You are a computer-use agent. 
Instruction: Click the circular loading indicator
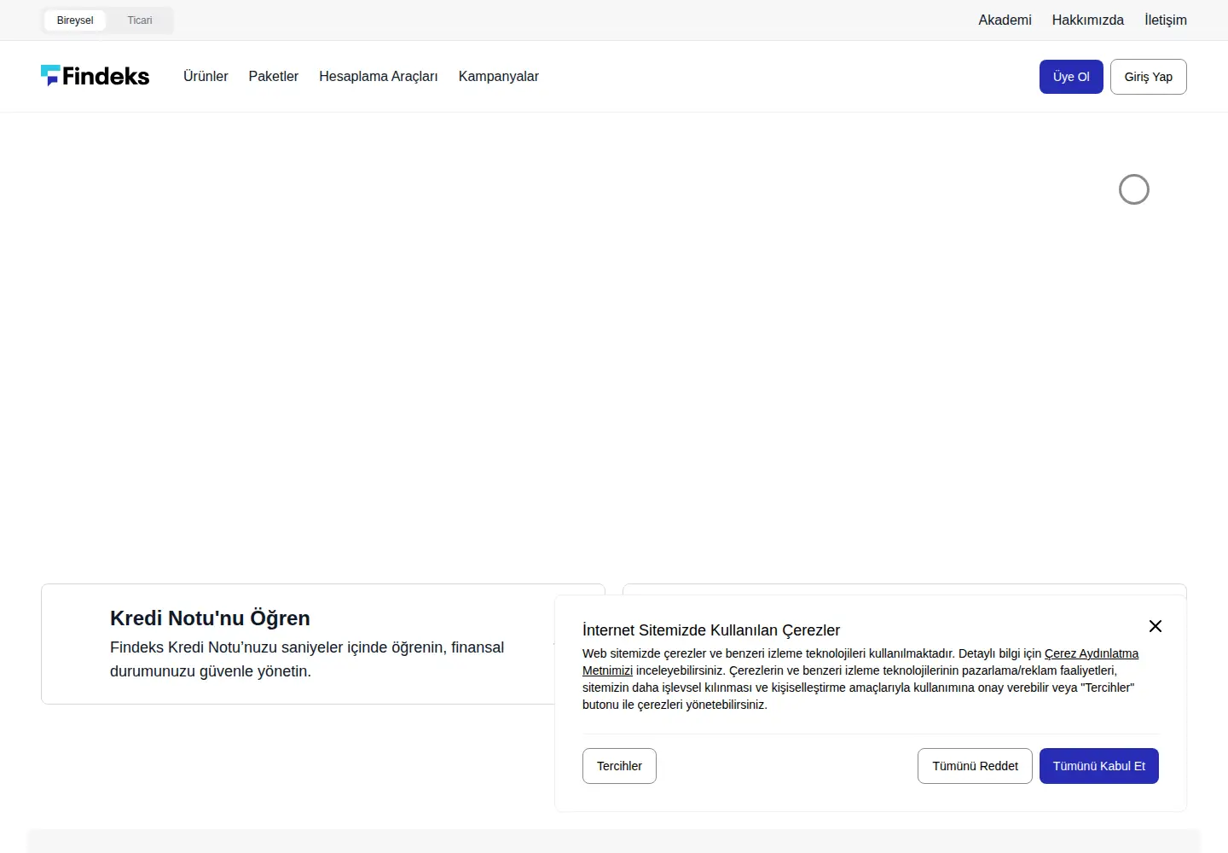(1134, 189)
